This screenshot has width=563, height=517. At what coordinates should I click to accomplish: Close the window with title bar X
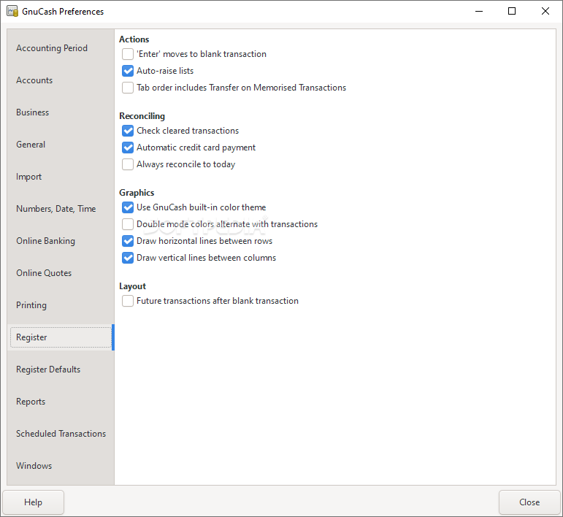pyautogui.click(x=545, y=11)
